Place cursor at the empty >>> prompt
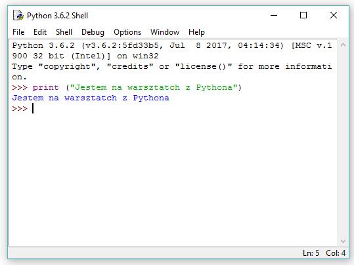 tap(33, 108)
